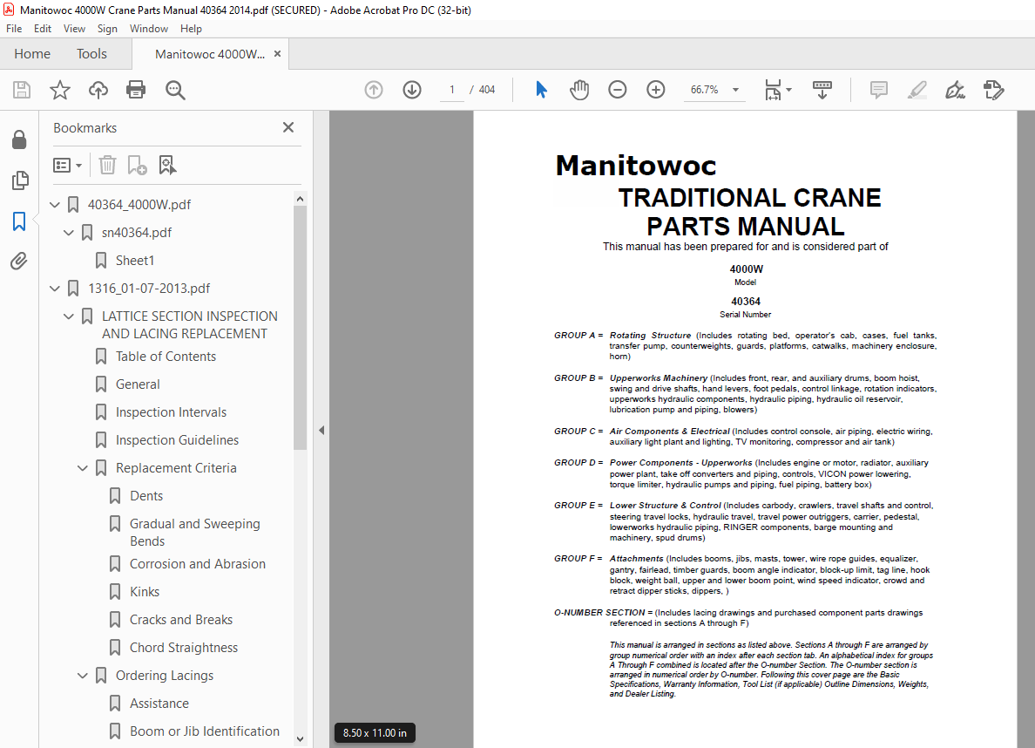Zoom out with minus icon

click(617, 90)
